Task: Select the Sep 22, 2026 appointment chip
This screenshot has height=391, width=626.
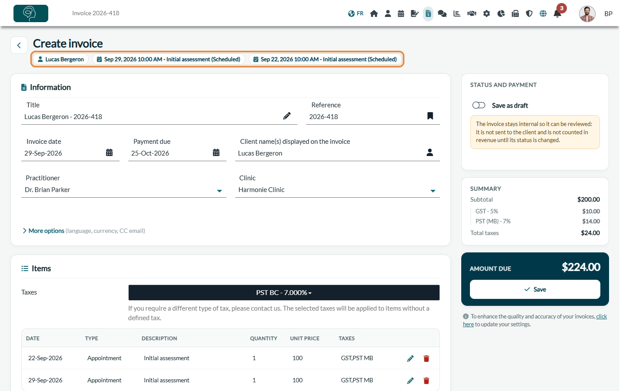Action: pyautogui.click(x=325, y=59)
